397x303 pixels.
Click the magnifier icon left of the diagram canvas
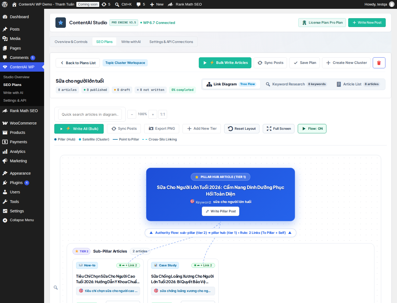(x=56, y=288)
